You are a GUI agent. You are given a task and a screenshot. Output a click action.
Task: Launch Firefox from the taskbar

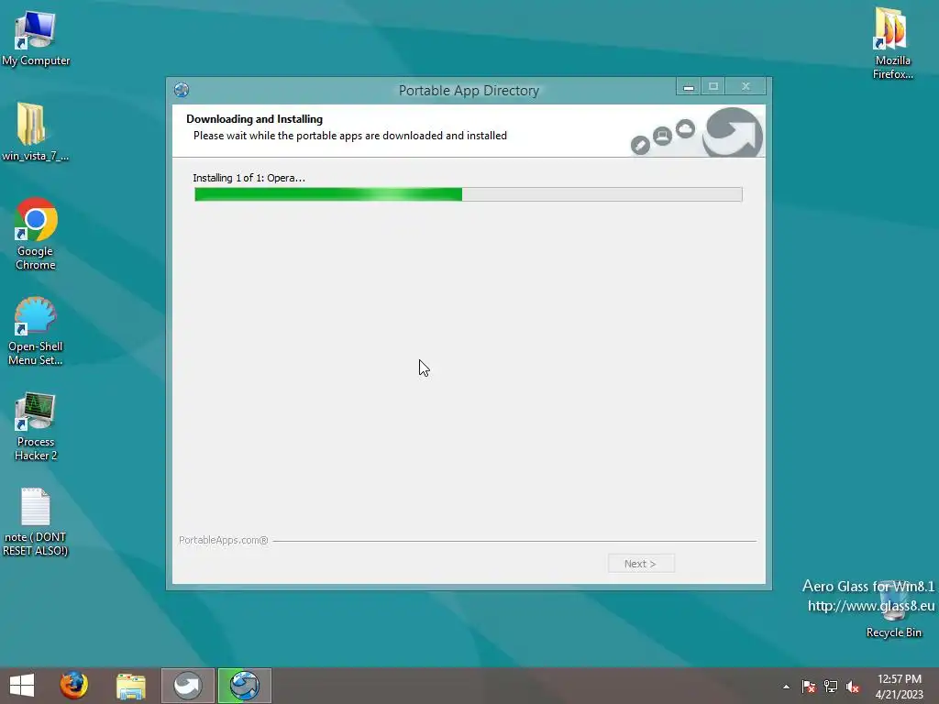click(73, 686)
